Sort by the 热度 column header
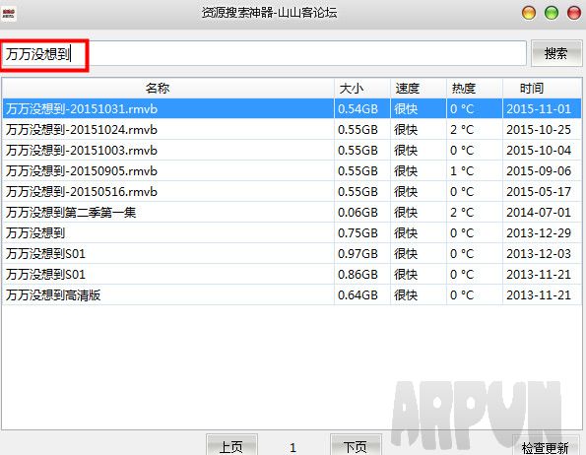586x455 pixels. 475,89
